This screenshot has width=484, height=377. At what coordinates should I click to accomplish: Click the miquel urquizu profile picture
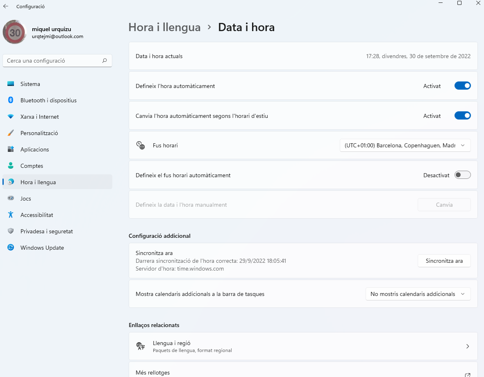click(x=15, y=32)
